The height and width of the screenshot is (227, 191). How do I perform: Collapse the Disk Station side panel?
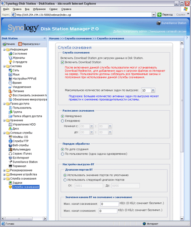click(x=45, y=38)
